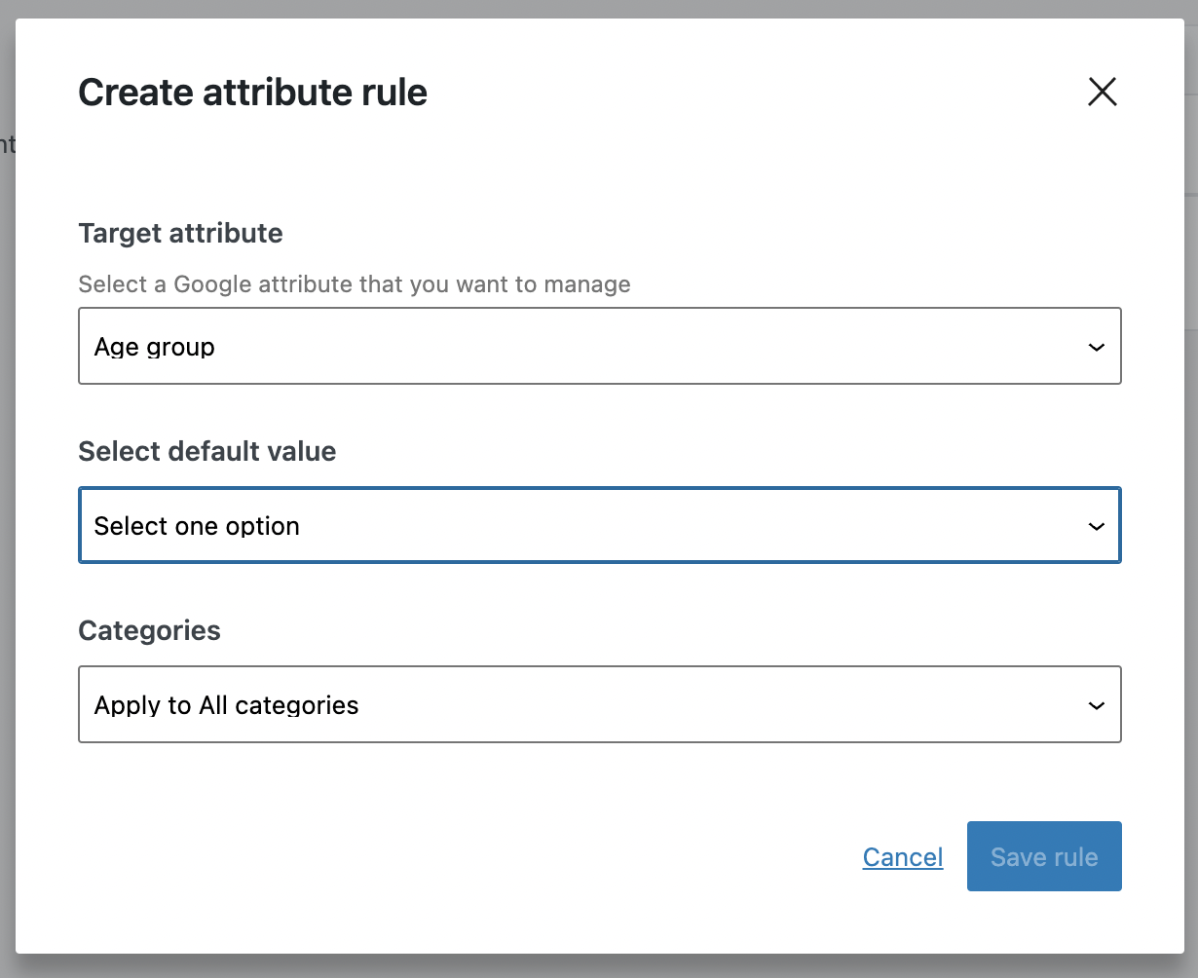Open the Target attribute dropdown showing Age group
The height and width of the screenshot is (978, 1198).
(599, 346)
